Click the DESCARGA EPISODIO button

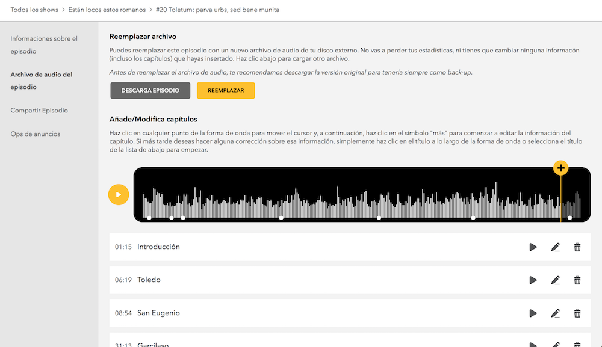pos(150,90)
